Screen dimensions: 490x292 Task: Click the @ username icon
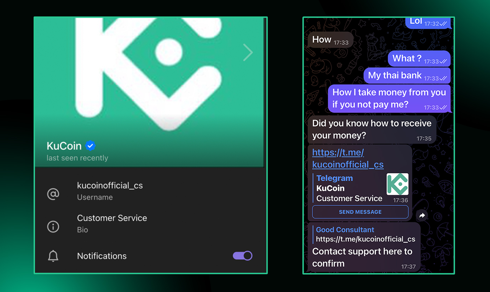click(53, 194)
